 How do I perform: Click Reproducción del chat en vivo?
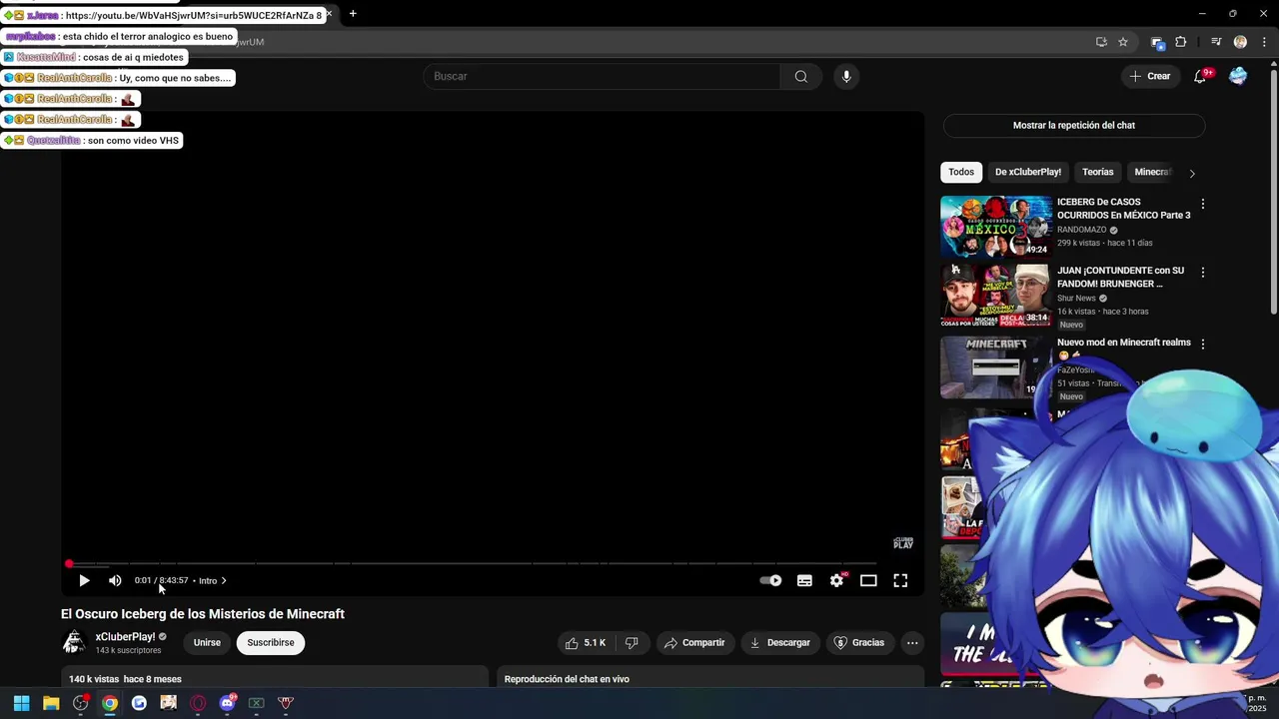point(567,679)
